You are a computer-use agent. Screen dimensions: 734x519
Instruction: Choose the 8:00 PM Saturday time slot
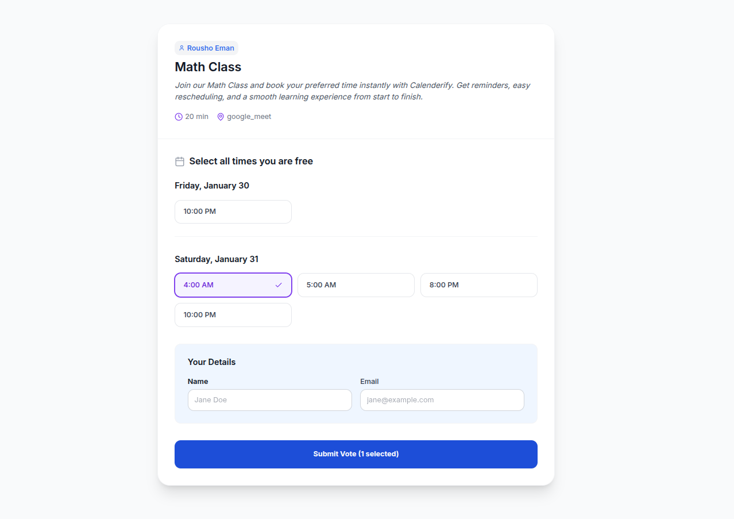[478, 285]
